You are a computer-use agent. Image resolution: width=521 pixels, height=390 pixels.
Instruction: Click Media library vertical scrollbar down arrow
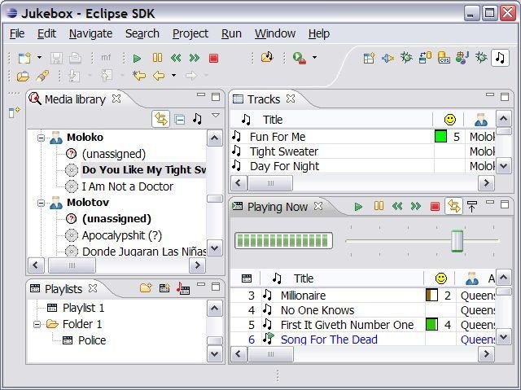[x=214, y=248]
